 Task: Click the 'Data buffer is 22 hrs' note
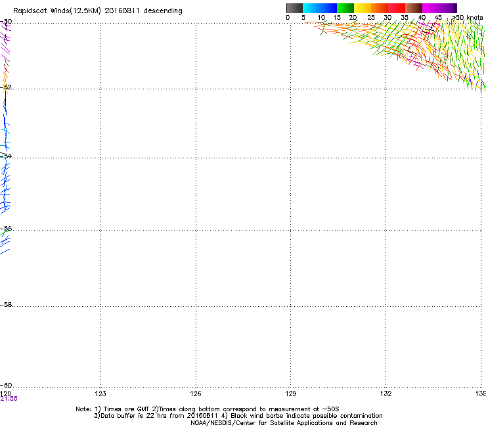pos(238,416)
